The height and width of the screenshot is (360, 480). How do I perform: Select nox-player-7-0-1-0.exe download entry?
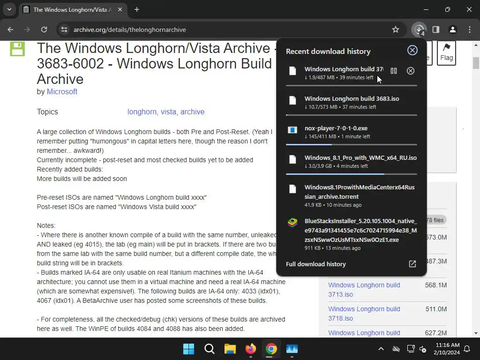352,132
